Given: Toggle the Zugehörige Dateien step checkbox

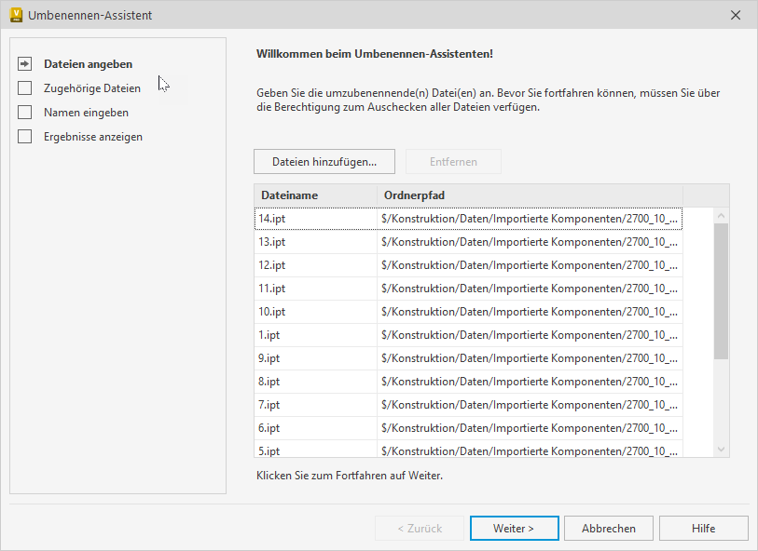Looking at the screenshot, I should tap(25, 88).
